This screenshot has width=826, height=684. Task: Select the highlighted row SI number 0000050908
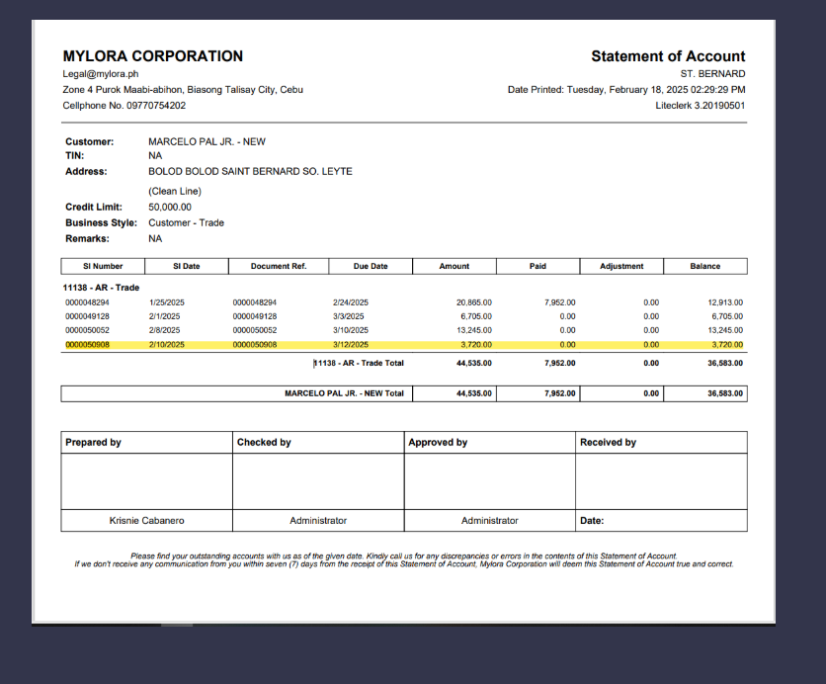pos(87,344)
